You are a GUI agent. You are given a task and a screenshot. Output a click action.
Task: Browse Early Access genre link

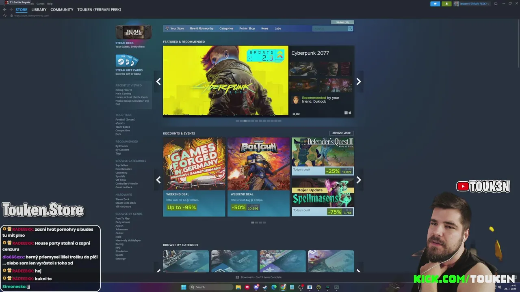click(123, 222)
